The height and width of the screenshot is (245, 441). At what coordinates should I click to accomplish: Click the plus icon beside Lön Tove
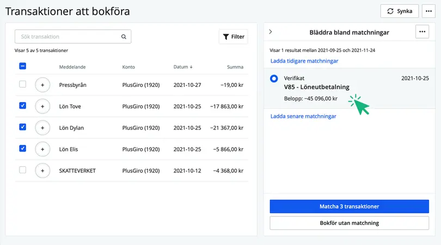(x=42, y=106)
